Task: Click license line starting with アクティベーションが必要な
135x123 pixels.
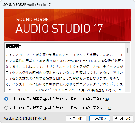Action: [64, 55]
